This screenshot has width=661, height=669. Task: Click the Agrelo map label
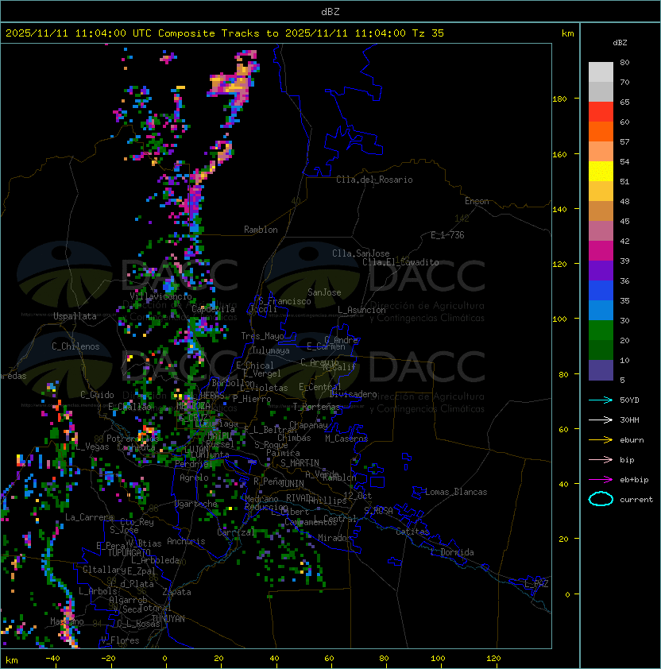coord(194,478)
